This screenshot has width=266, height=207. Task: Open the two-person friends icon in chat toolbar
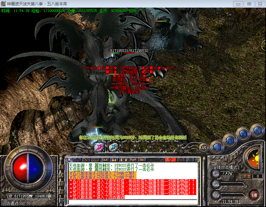(x=114, y=160)
